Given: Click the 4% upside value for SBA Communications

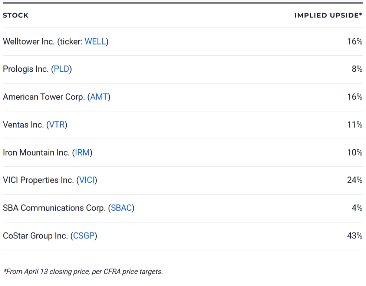Looking at the screenshot, I should 357,208.
